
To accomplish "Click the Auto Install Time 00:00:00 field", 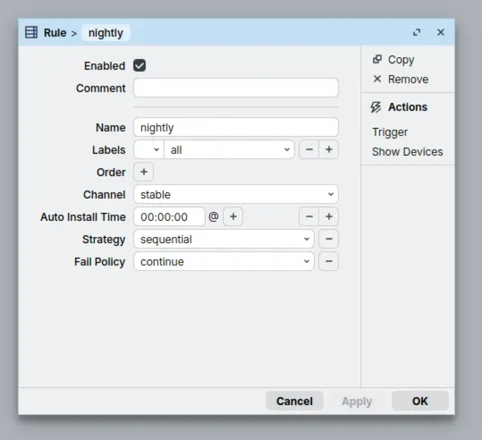I will [170, 216].
